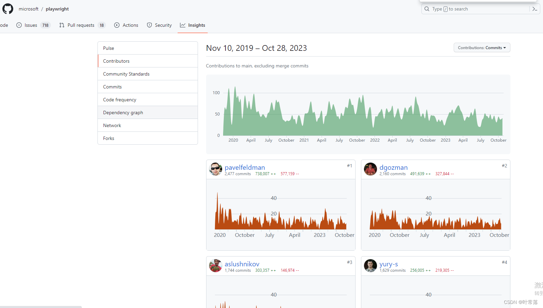Select Contributors in the sidebar
The width and height of the screenshot is (543, 308).
148,61
